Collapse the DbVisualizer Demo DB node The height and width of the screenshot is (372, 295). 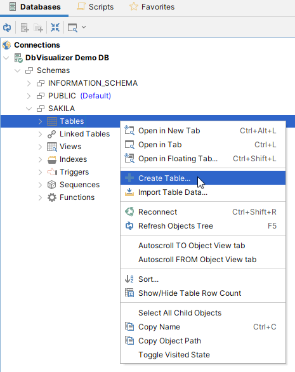coord(6,58)
